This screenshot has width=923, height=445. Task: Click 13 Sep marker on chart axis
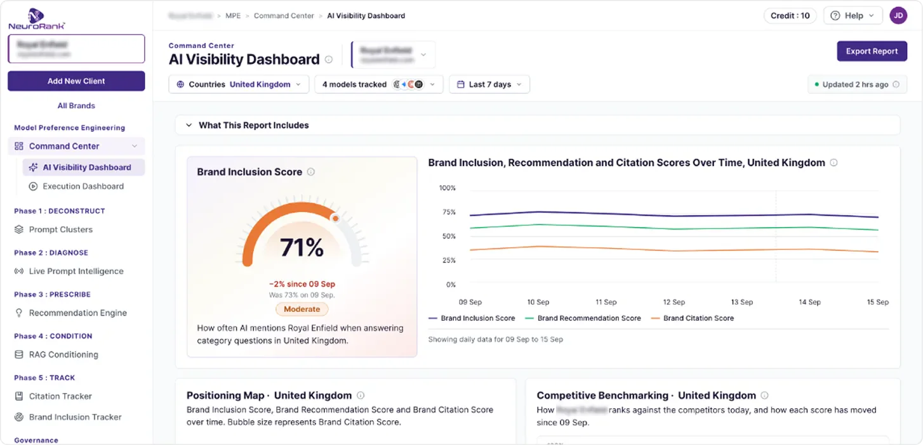pyautogui.click(x=741, y=302)
